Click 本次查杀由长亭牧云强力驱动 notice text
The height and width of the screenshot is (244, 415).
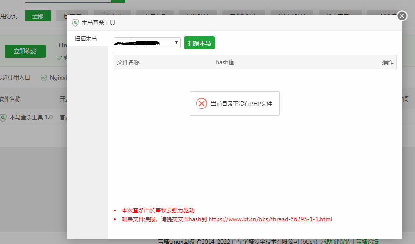click(x=158, y=210)
